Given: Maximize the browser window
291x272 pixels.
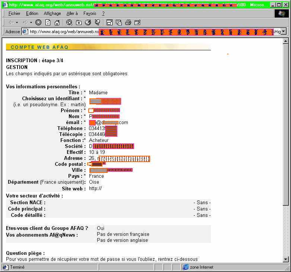Looking at the screenshot, I should (x=279, y=4).
